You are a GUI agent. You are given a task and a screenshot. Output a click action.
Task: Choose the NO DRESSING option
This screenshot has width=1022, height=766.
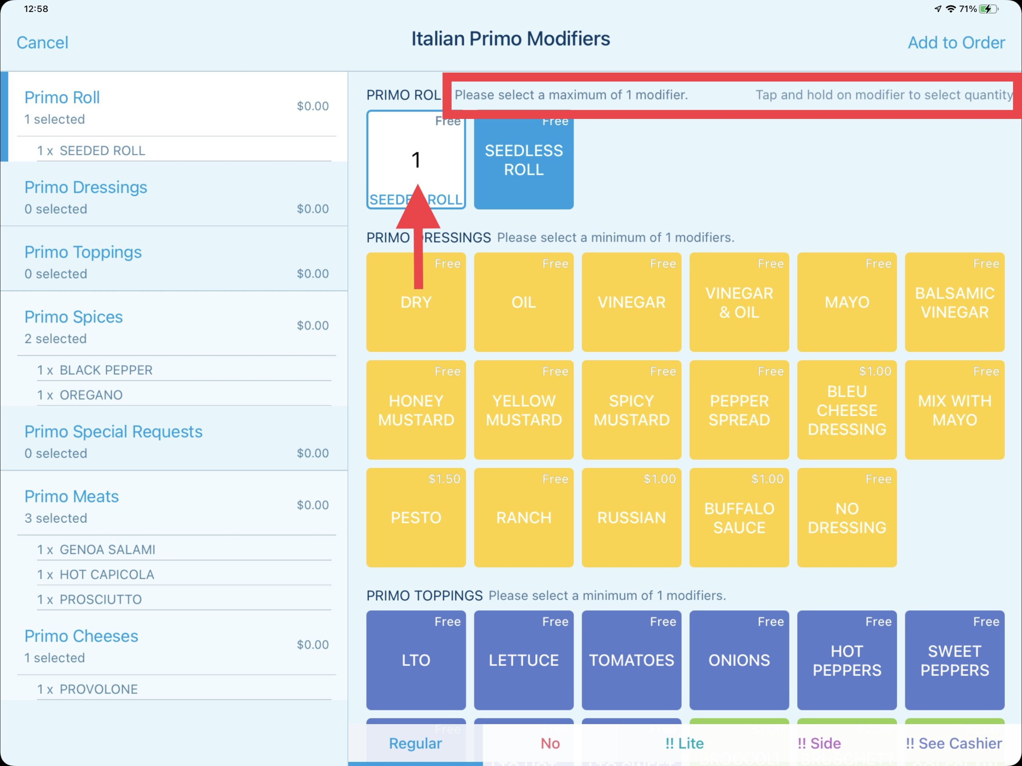click(x=846, y=517)
